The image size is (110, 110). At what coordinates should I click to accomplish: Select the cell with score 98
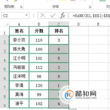(x=39, y=76)
